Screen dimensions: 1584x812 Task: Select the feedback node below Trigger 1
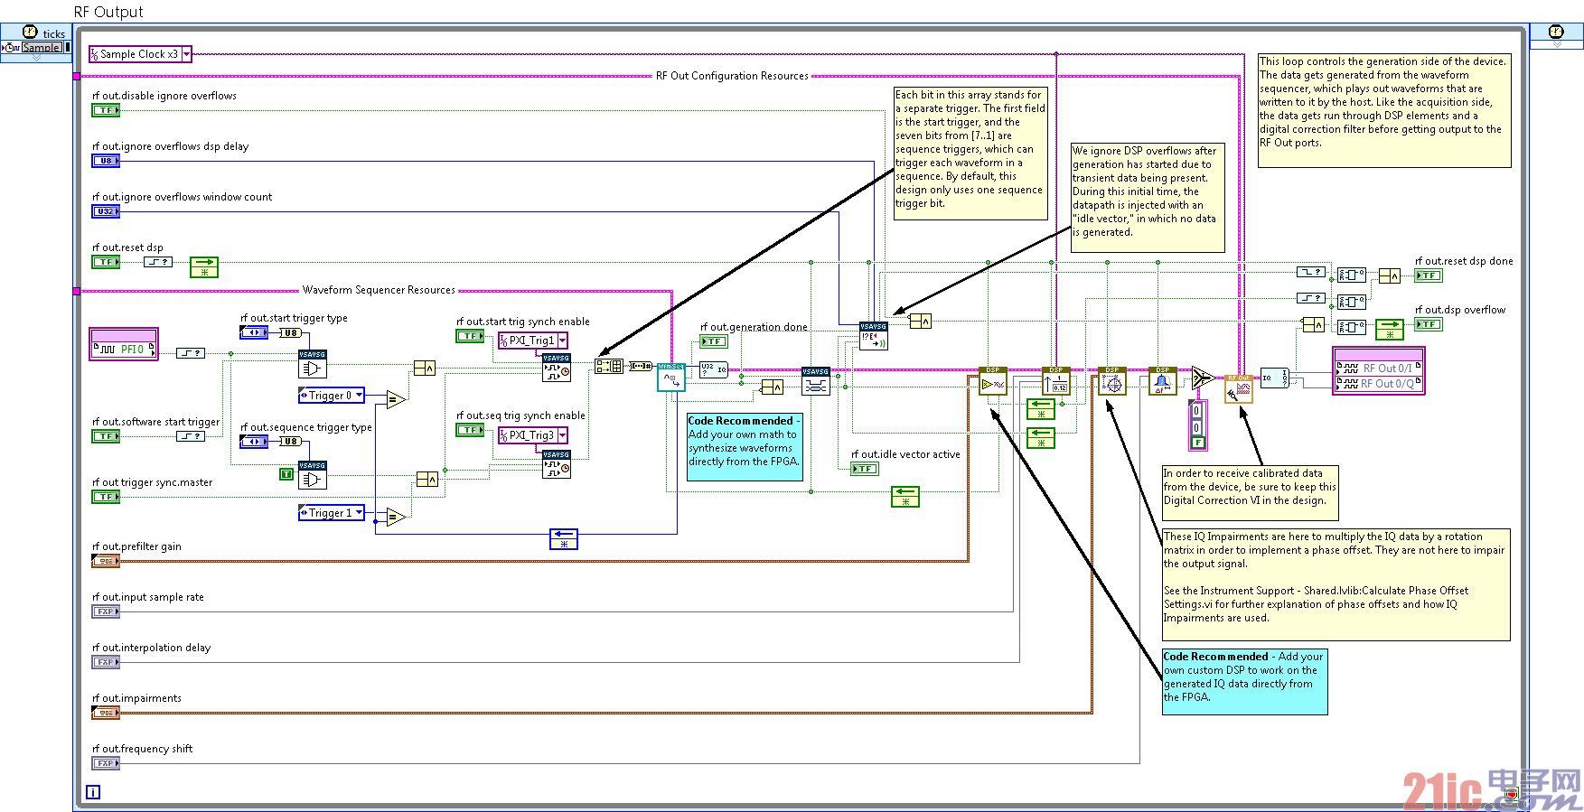coord(564,539)
